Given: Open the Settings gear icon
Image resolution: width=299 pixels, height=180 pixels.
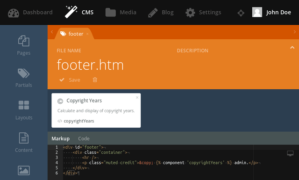Looking at the screenshot, I should [190, 13].
